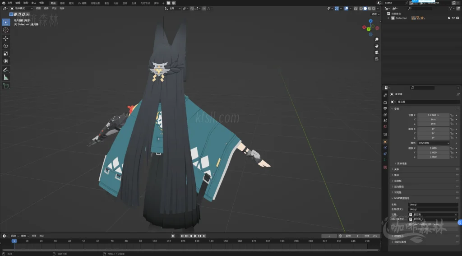Toggle the viewport gizmos display
The image size is (462, 256).
point(337,9)
